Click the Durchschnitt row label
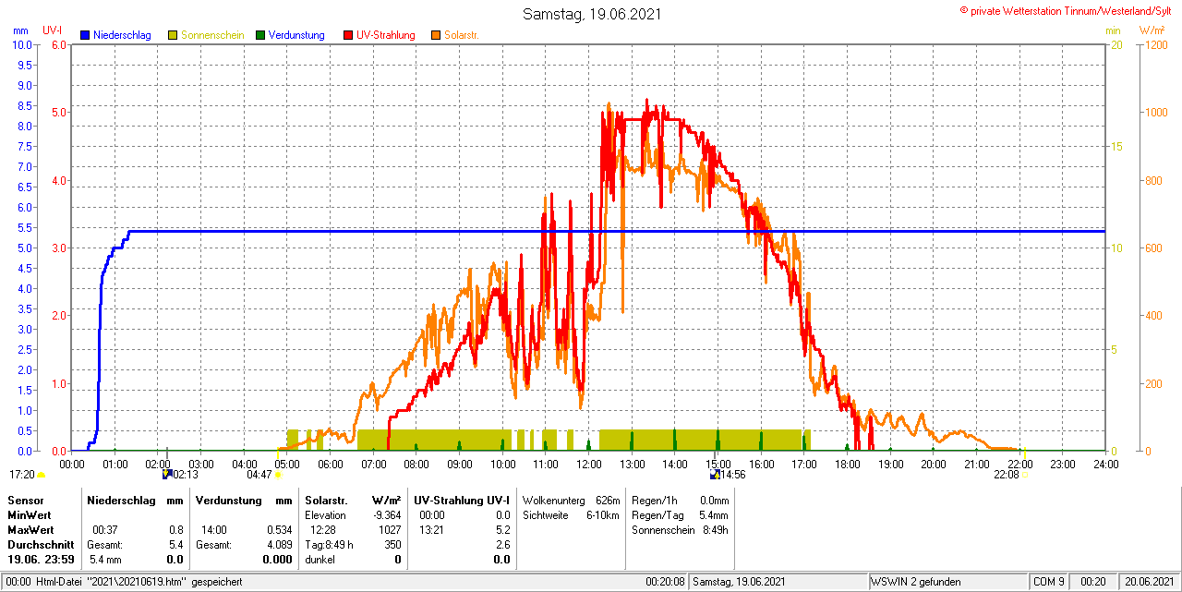The height and width of the screenshot is (592, 1182). click(x=41, y=545)
